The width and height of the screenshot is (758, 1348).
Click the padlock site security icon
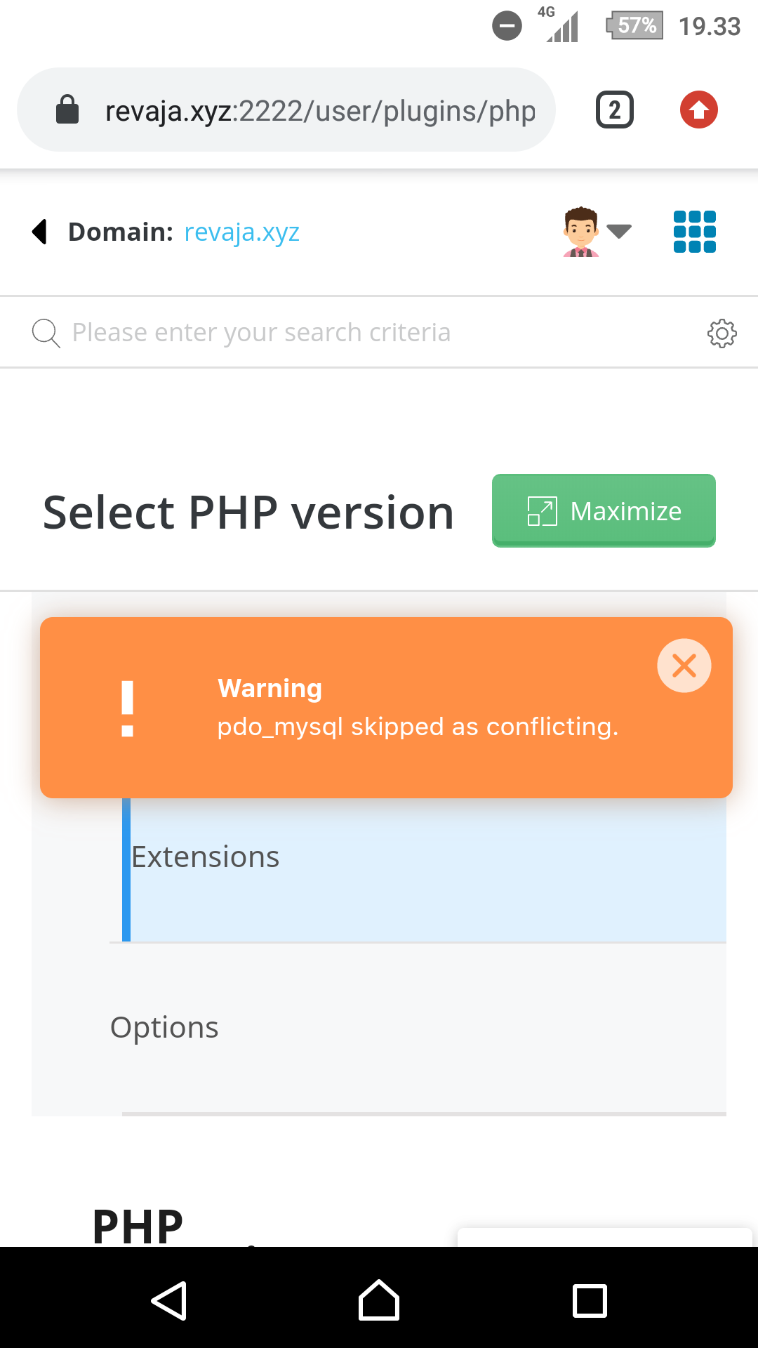point(67,110)
